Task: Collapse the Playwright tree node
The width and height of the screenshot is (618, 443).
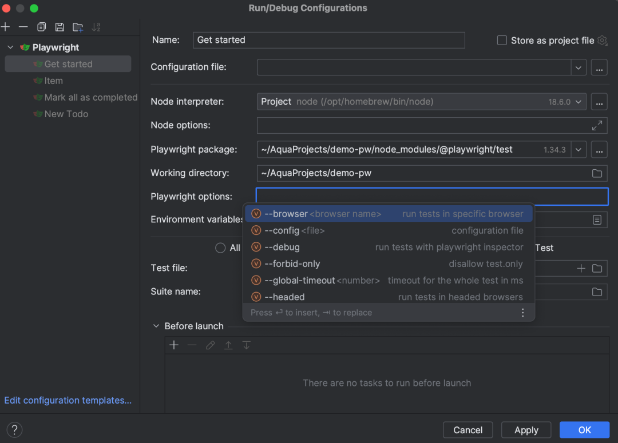Action: pyautogui.click(x=11, y=47)
